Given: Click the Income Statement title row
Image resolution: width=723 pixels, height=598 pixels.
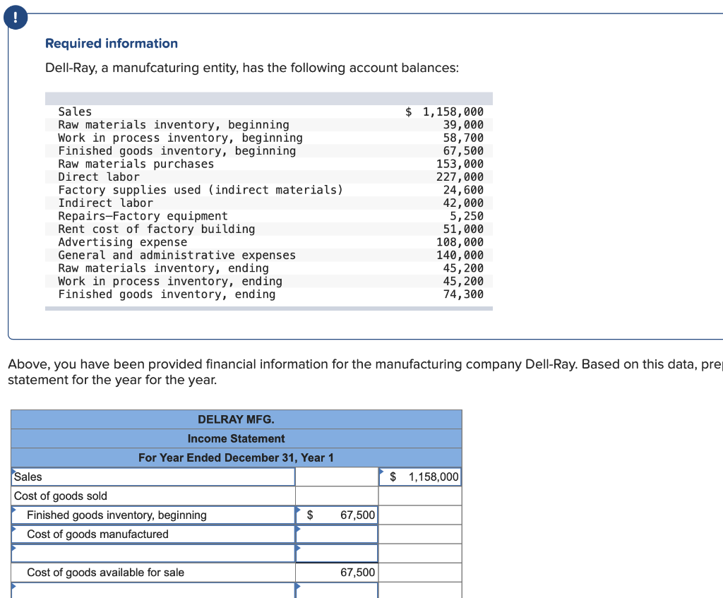Looking at the screenshot, I should tap(237, 438).
